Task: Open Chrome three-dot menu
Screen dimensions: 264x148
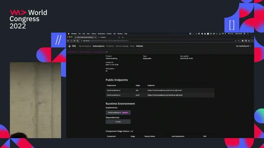Action: pyautogui.click(x=252, y=41)
